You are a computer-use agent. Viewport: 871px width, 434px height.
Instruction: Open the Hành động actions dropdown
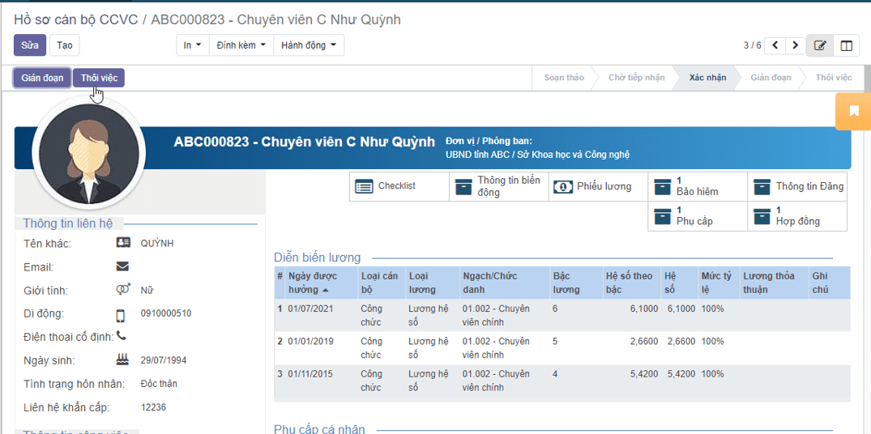point(308,45)
